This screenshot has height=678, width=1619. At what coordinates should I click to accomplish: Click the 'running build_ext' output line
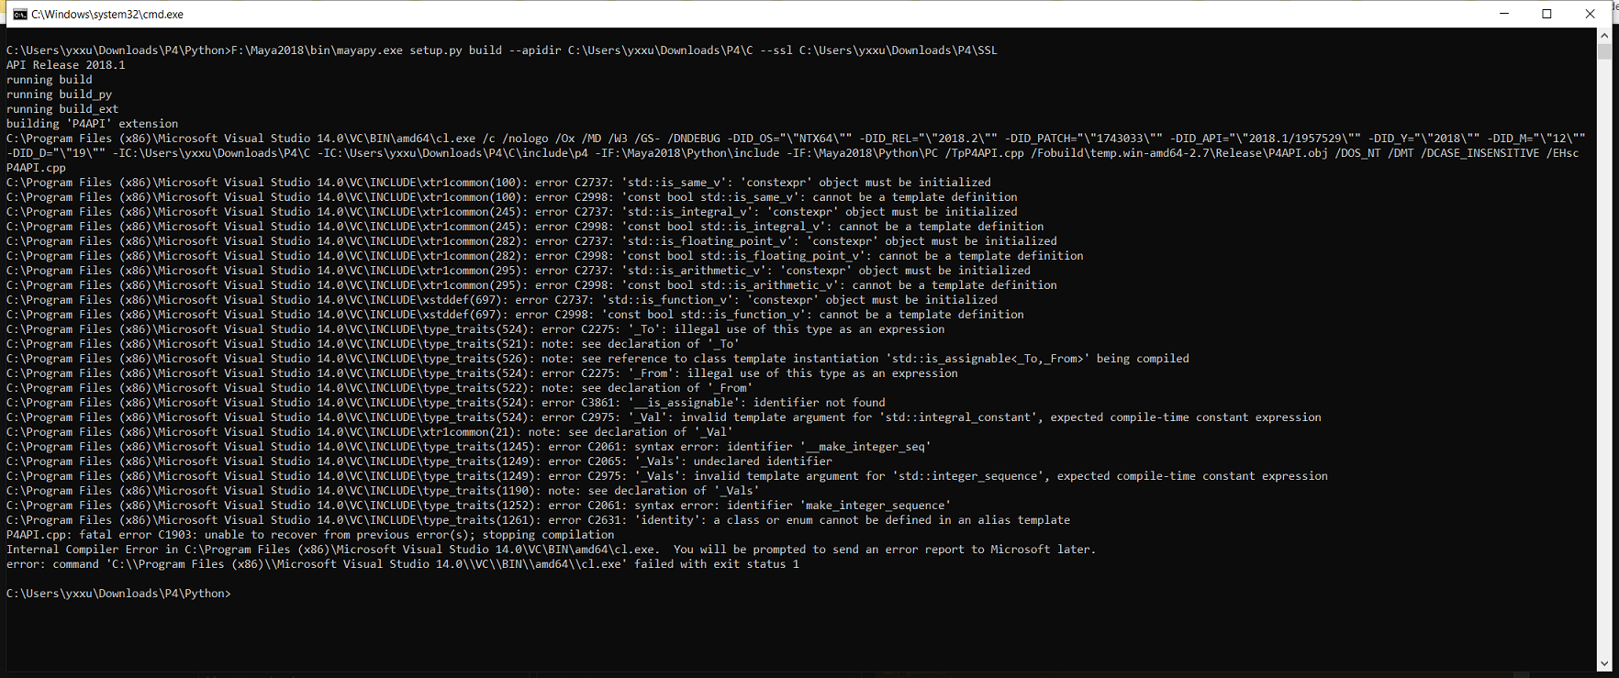click(62, 109)
